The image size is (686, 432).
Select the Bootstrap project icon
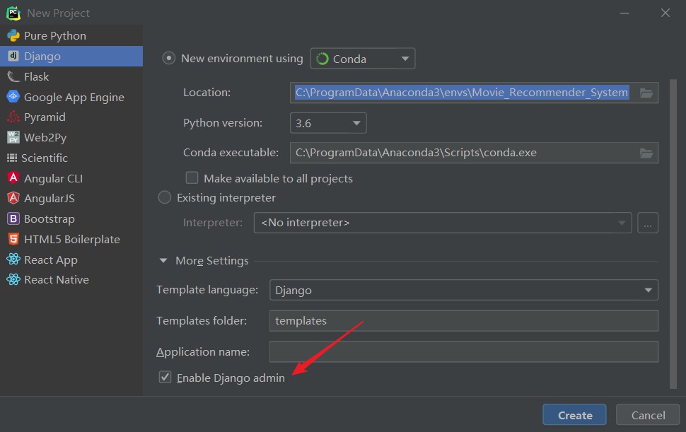[13, 218]
